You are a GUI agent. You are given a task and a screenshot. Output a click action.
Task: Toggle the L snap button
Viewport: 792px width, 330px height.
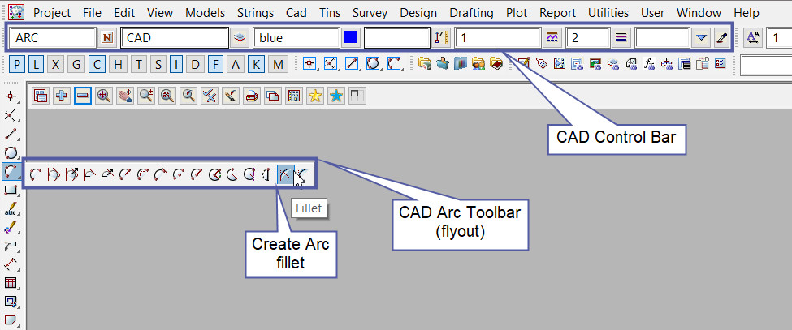[x=36, y=65]
